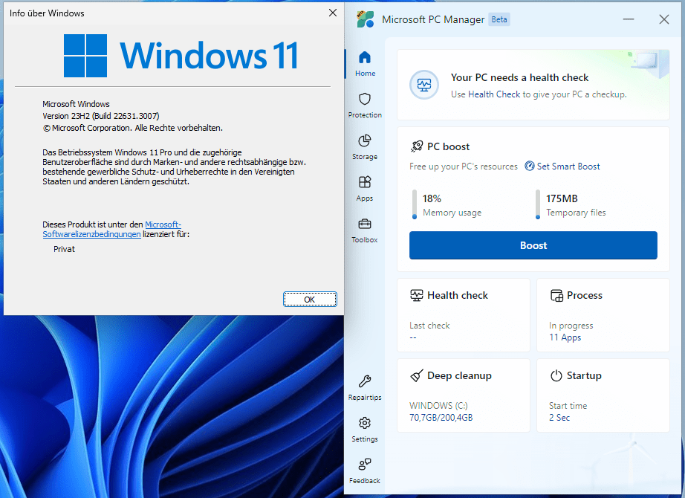Open the Home tab in PC Manager sidebar
Image resolution: width=685 pixels, height=498 pixels.
[x=365, y=64]
